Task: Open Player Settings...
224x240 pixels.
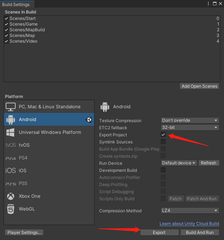Action: (x=24, y=232)
